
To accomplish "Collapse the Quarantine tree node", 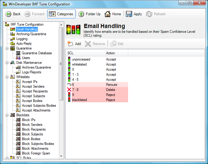I will click(x=7, y=48).
